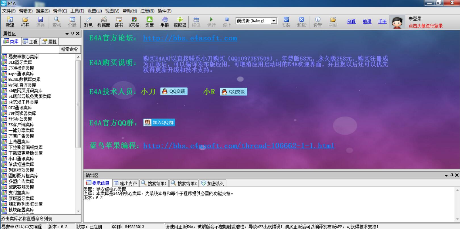Click the 查找 (Find) magnifier icon
This screenshot has width=460, height=229.
57,22
